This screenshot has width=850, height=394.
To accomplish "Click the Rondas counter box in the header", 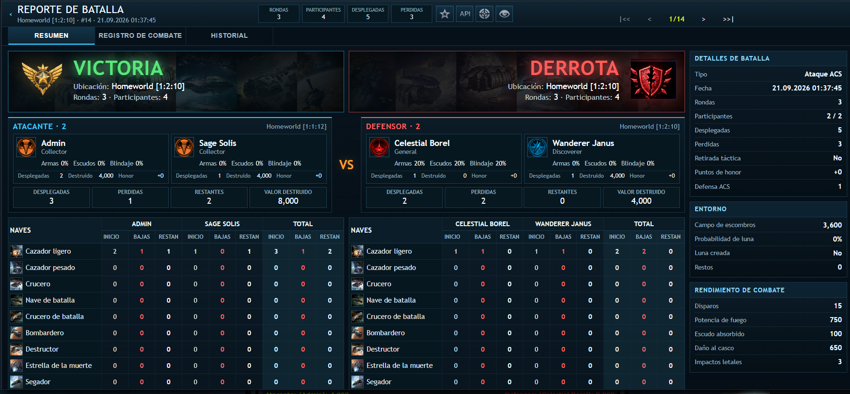I will pos(279,14).
